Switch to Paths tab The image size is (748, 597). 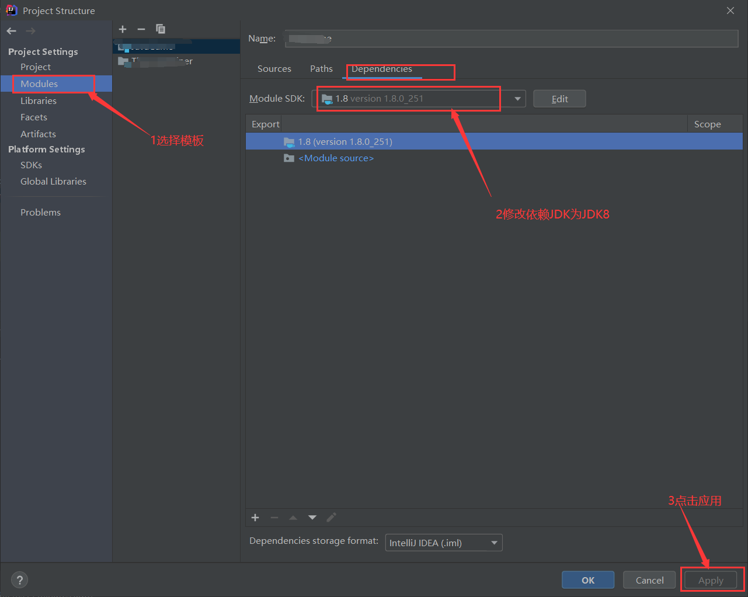[x=321, y=69]
